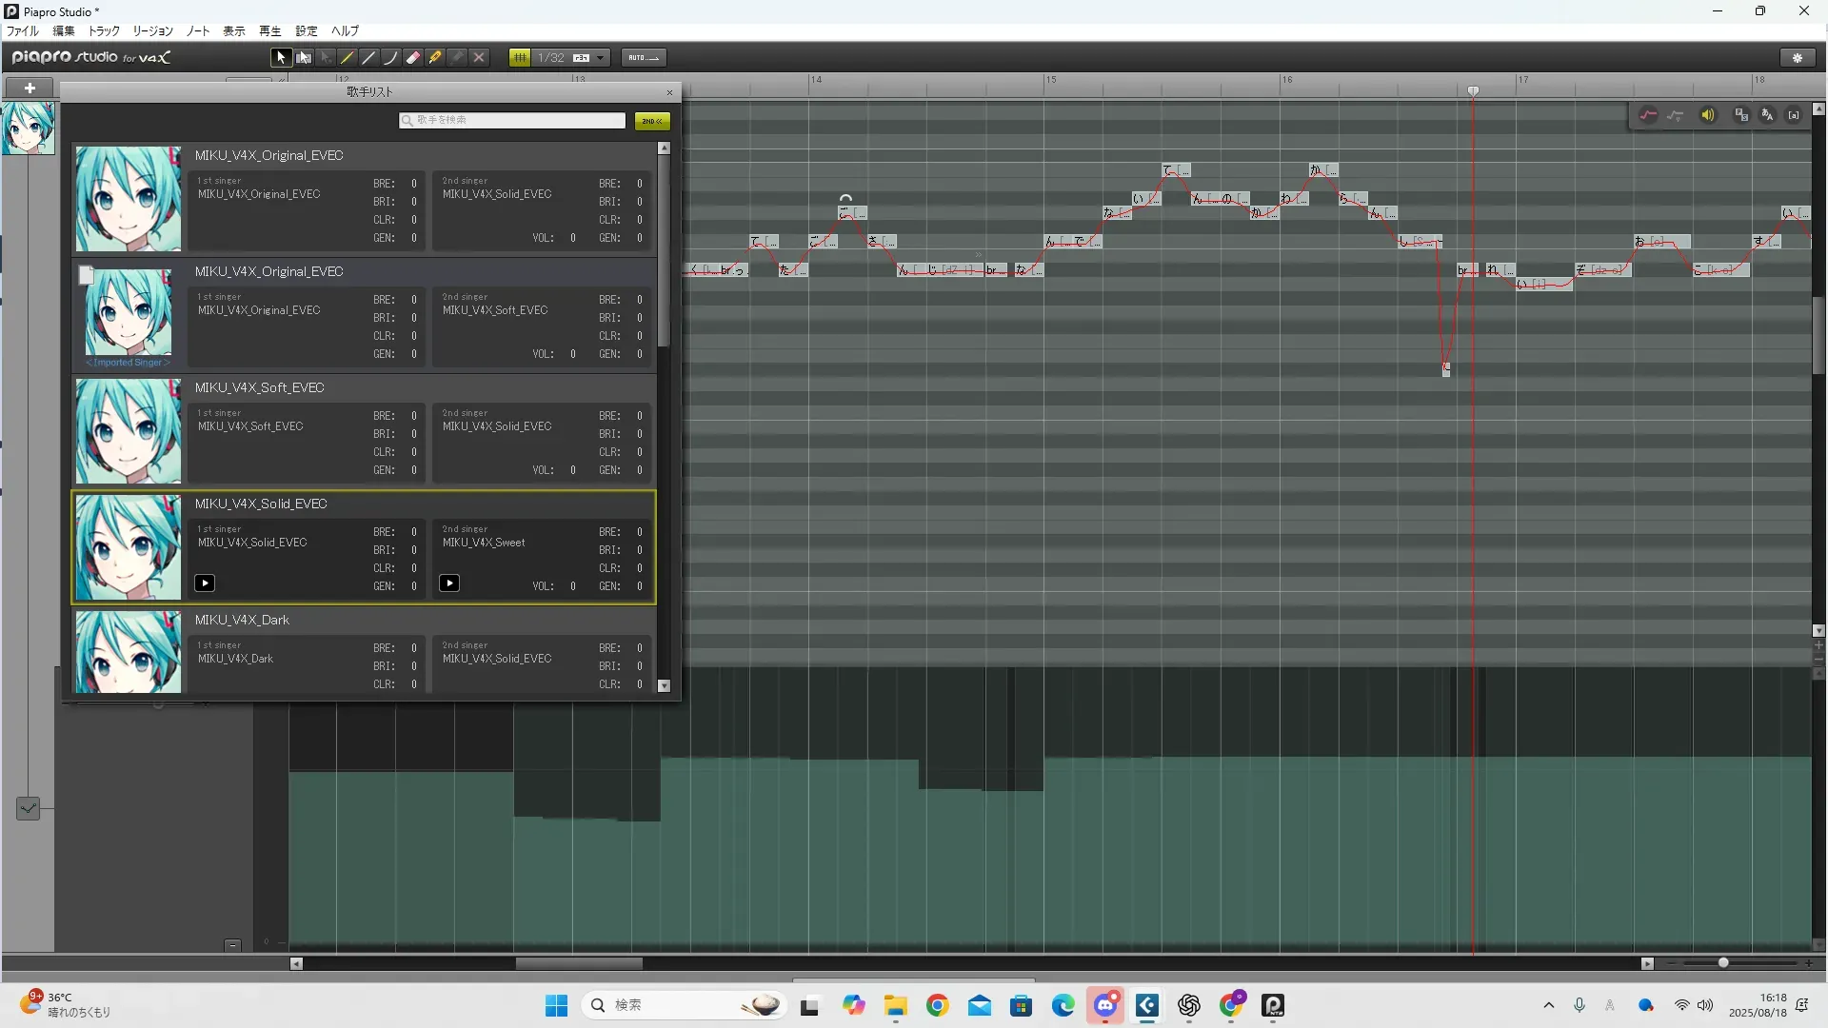Image resolution: width=1828 pixels, height=1028 pixels.
Task: Click the あA lyric display icon
Action: [x=1768, y=115]
